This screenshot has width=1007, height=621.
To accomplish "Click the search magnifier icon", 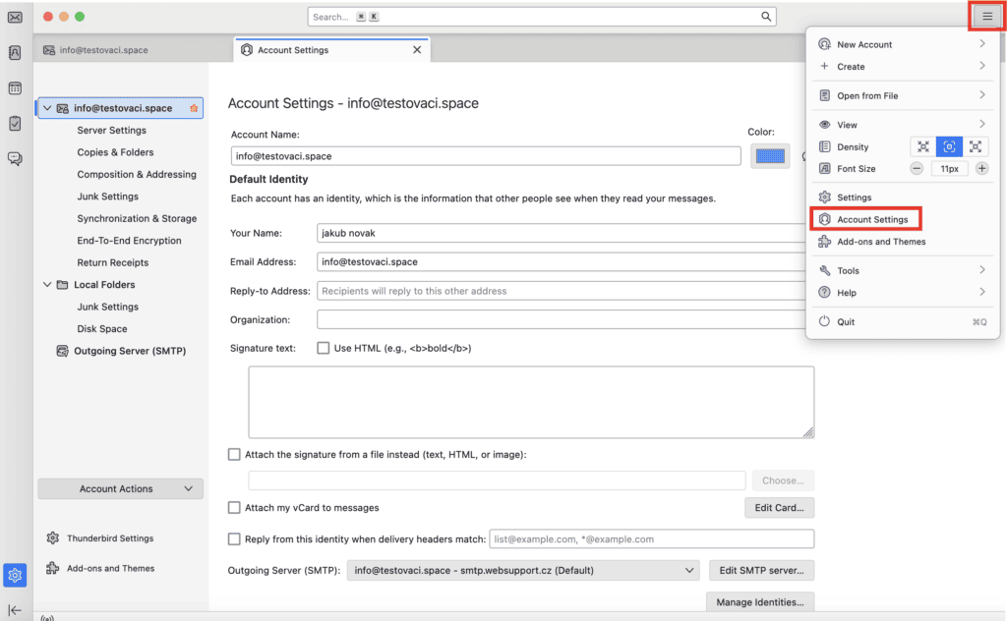I will click(766, 17).
